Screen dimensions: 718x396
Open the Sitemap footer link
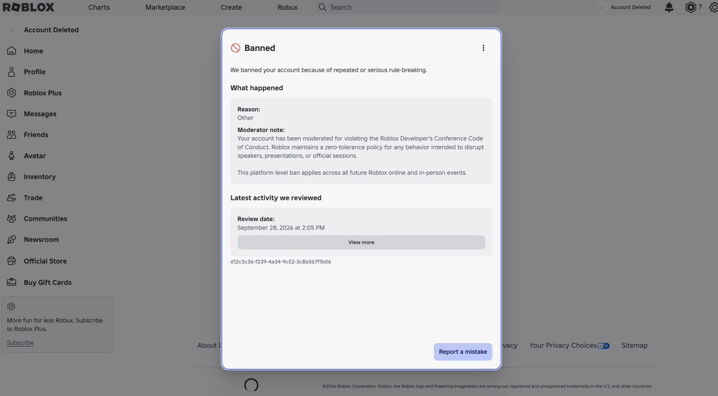point(634,345)
